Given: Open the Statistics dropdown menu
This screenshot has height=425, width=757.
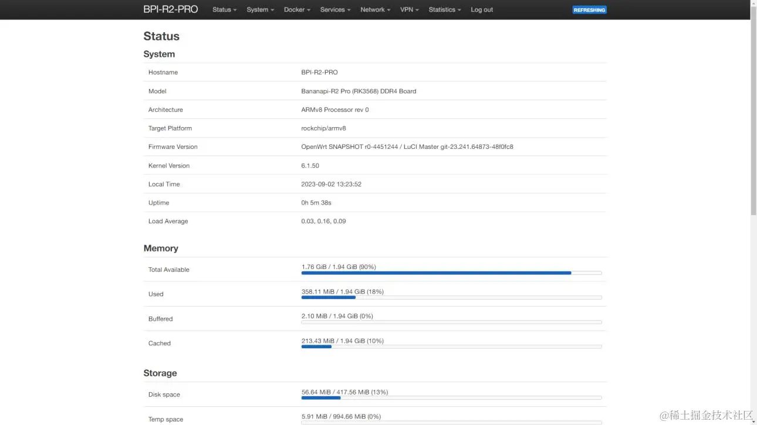Looking at the screenshot, I should click(445, 10).
